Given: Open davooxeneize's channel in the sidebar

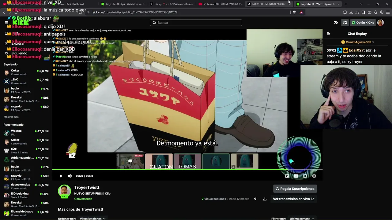Looking at the screenshot, I should 26,186.
